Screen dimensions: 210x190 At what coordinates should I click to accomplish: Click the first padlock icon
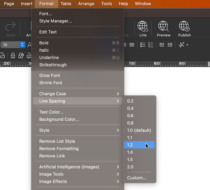[12, 55]
